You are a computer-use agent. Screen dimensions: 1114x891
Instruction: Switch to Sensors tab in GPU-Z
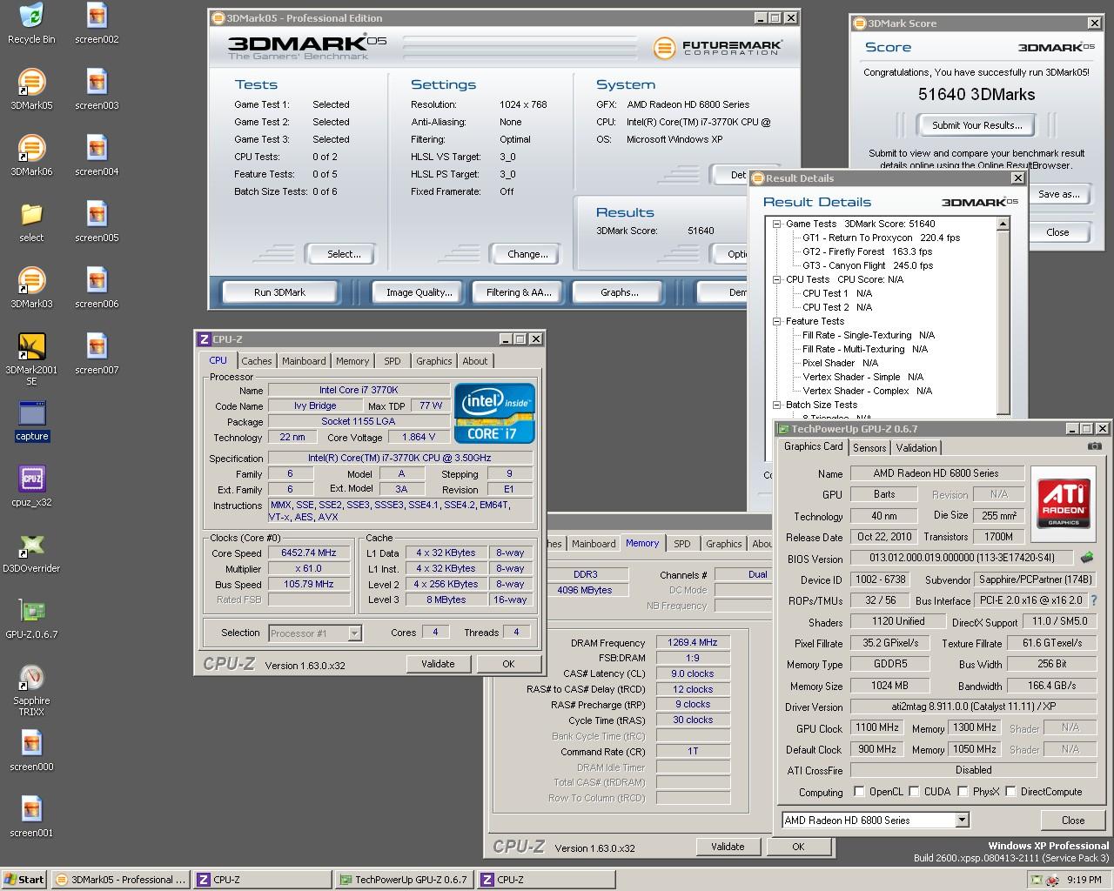(x=869, y=448)
